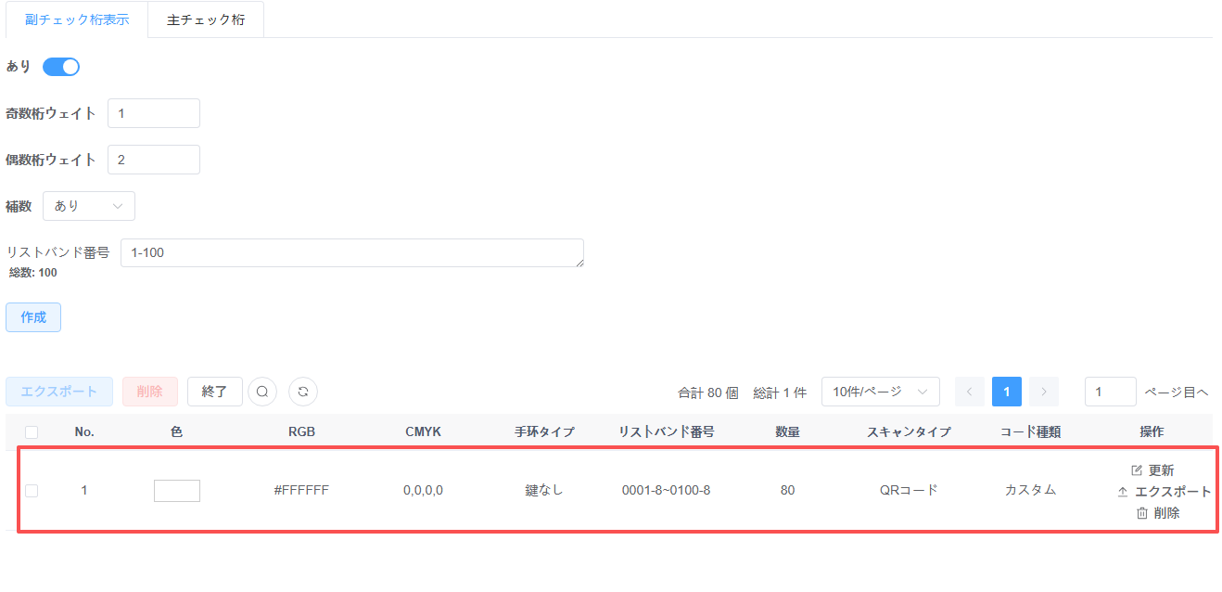Click the circular refresh icon button

[x=303, y=392]
